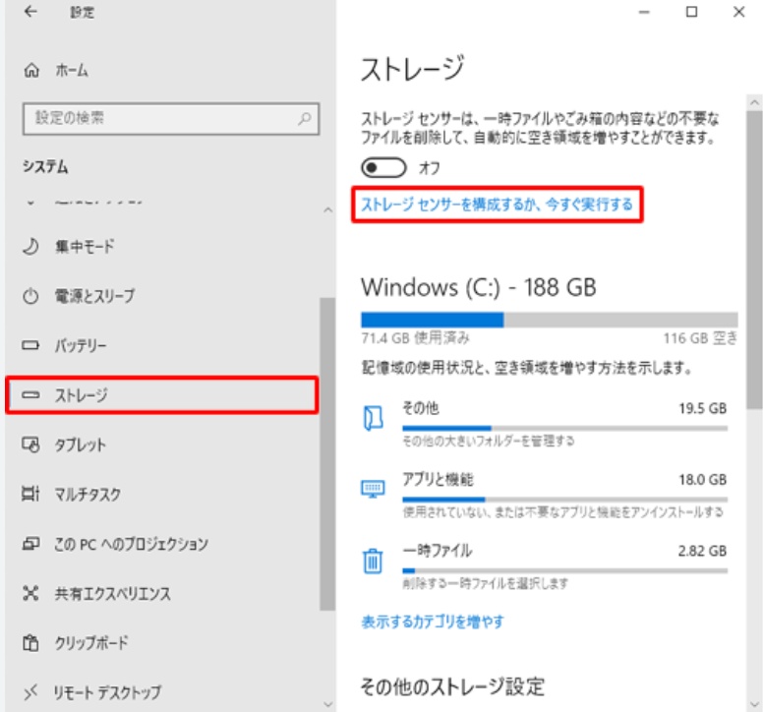Click the アプリと機能 usage progress bar
Image resolution: width=763 pixels, height=712 pixels.
tap(565, 500)
